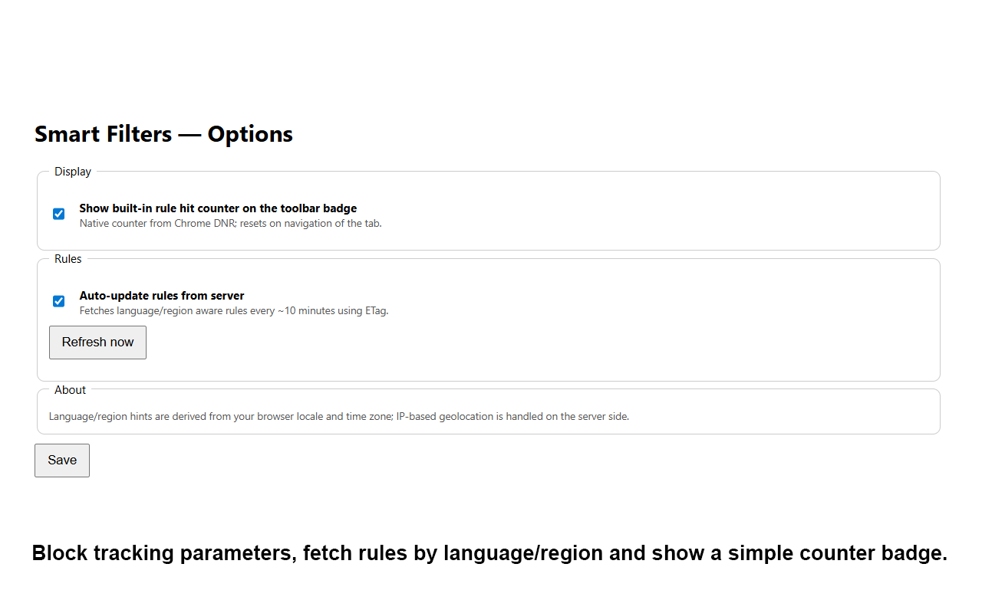Disable the Auto-update rules from server checkbox

point(58,301)
